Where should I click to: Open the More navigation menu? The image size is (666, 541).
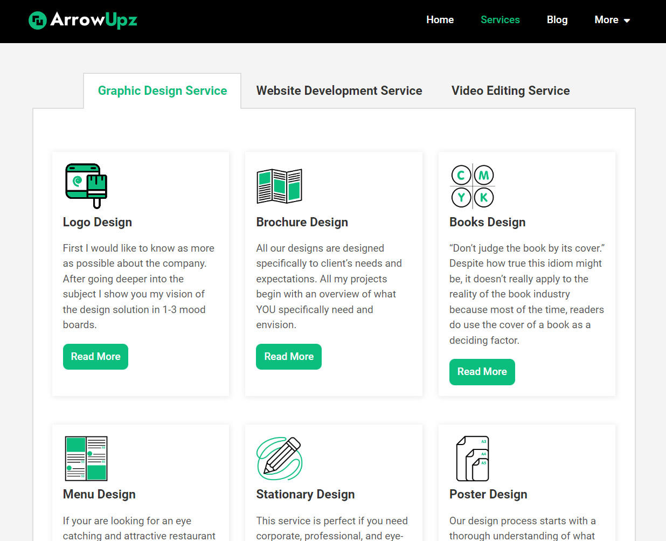click(x=612, y=20)
